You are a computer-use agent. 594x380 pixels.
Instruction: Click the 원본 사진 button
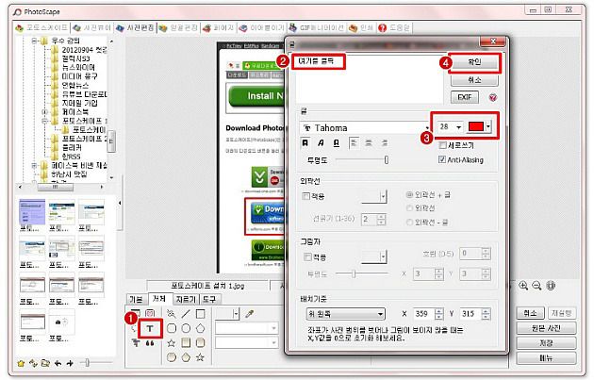point(546,328)
